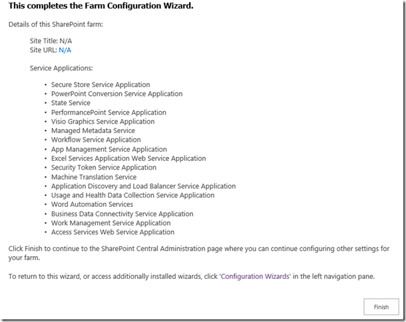The image size is (406, 322).
Task: Click the Finish button
Action: coord(381,307)
